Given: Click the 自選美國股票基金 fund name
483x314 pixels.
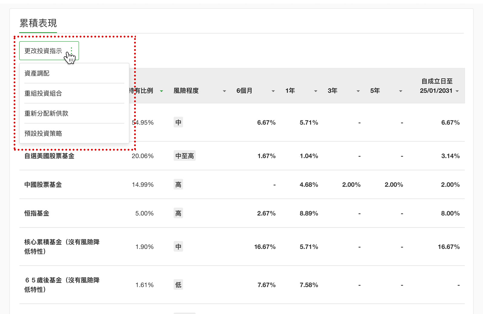Looking at the screenshot, I should [49, 156].
